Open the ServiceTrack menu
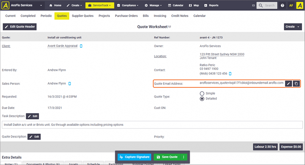Viewport: 305px width, 165px height. 100,5
